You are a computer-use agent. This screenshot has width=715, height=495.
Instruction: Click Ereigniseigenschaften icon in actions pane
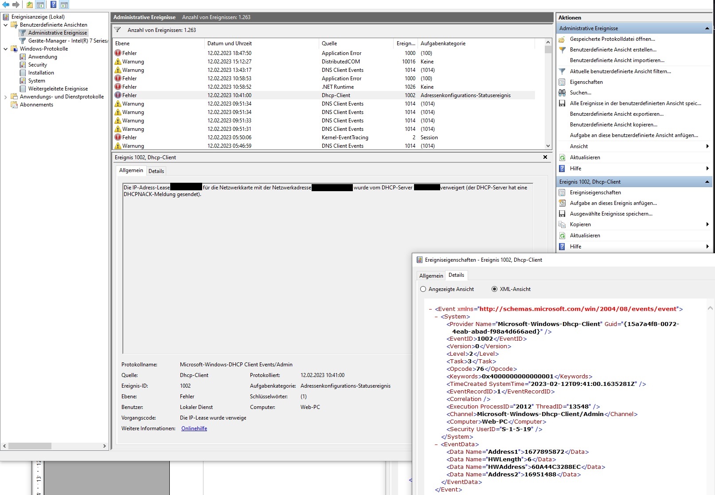tap(562, 192)
